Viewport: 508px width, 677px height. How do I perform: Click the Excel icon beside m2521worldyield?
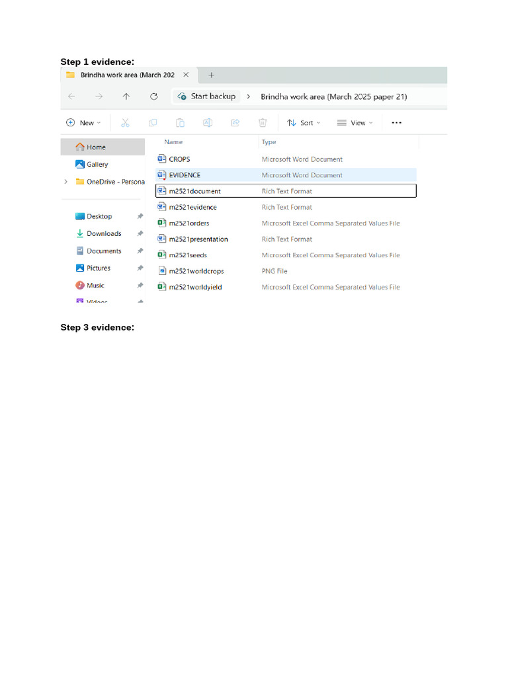point(162,287)
